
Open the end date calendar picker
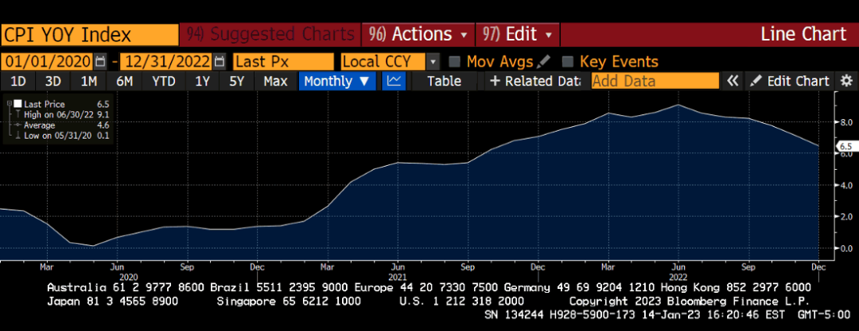point(220,61)
